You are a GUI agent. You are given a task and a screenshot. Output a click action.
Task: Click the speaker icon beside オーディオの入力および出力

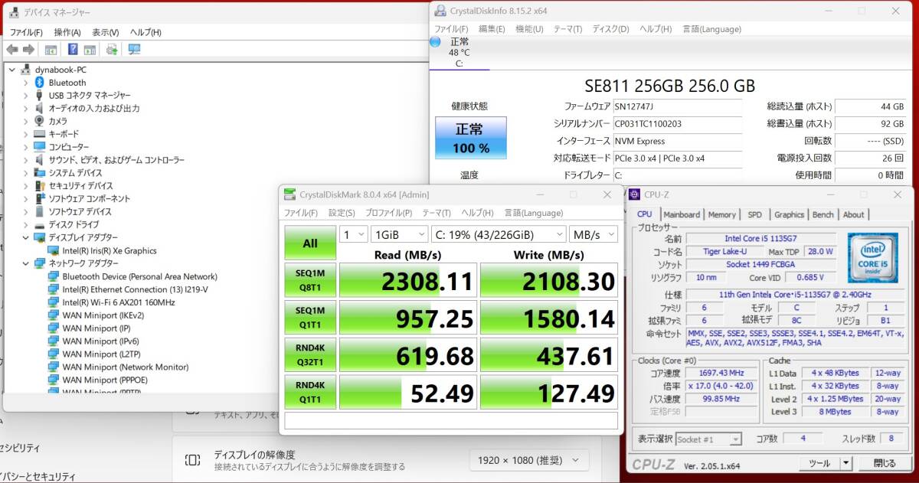[40, 108]
